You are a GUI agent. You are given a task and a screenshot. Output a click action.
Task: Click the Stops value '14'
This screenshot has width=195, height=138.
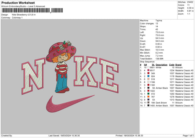click(x=157, y=26)
